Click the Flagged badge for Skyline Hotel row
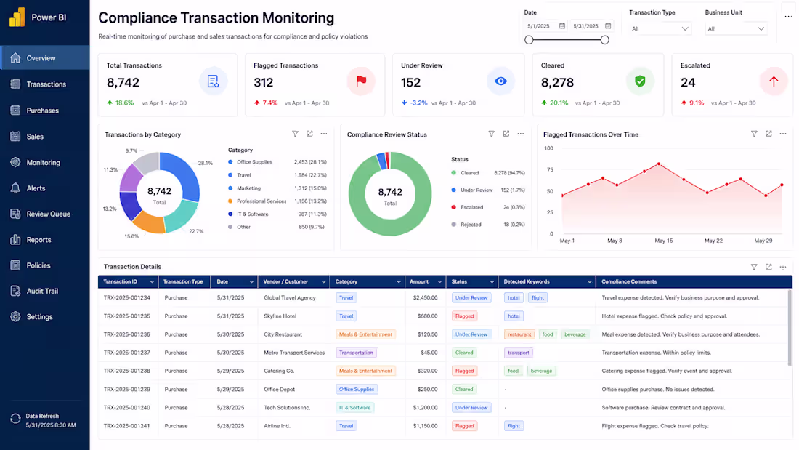Screen dimensions: 799x450 coord(464,316)
